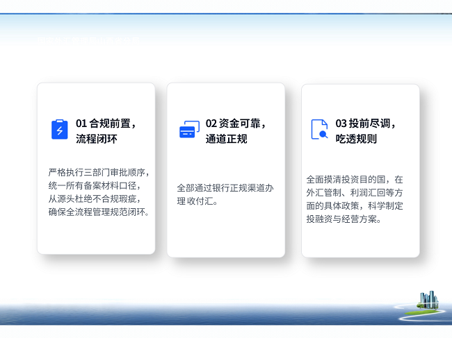This screenshot has height=338, width=452.
Task: Click the line '确保全流程管理规范闭环。'
Action: tap(99, 212)
